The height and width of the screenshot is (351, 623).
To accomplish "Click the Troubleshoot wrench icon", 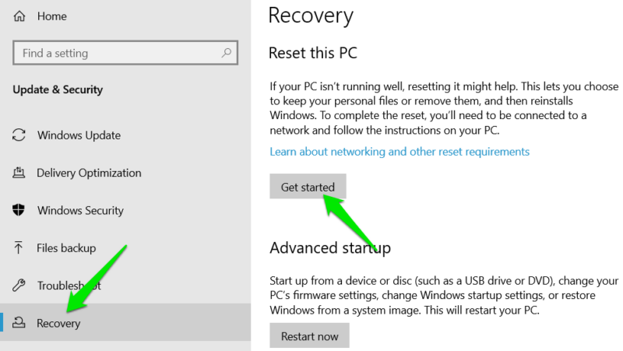I will point(19,286).
